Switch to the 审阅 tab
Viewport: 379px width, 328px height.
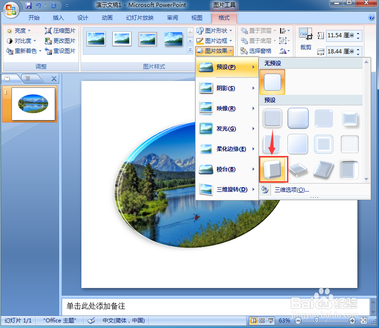[172, 17]
